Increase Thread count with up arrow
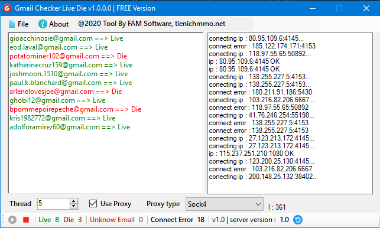The height and width of the screenshot is (228, 380). click(x=74, y=201)
